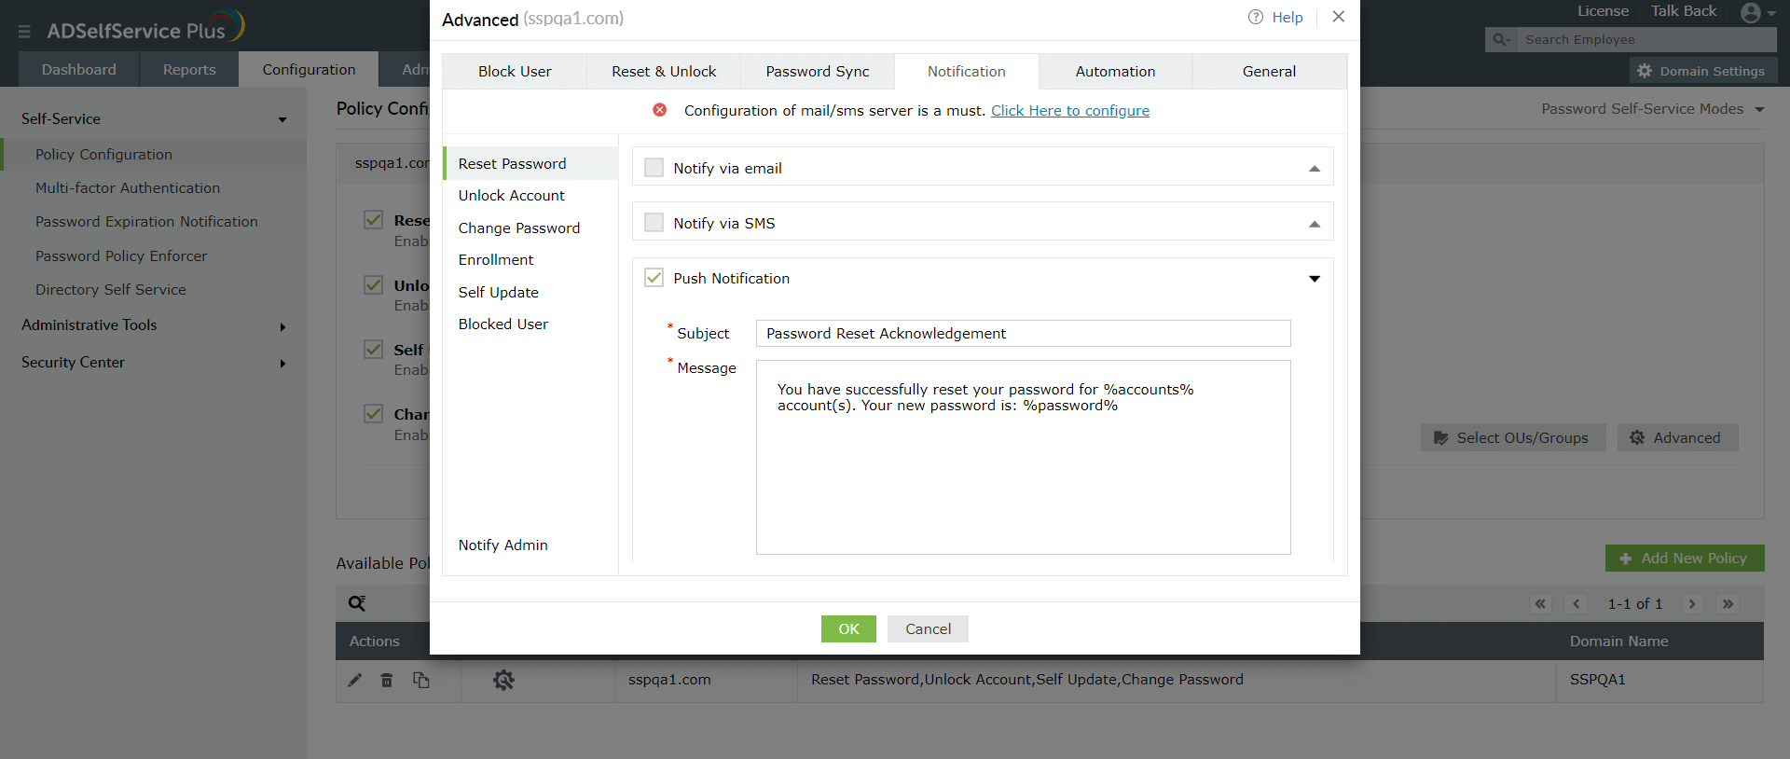Close the Advanced dialog
This screenshot has height=759, width=1790.
[1339, 17]
